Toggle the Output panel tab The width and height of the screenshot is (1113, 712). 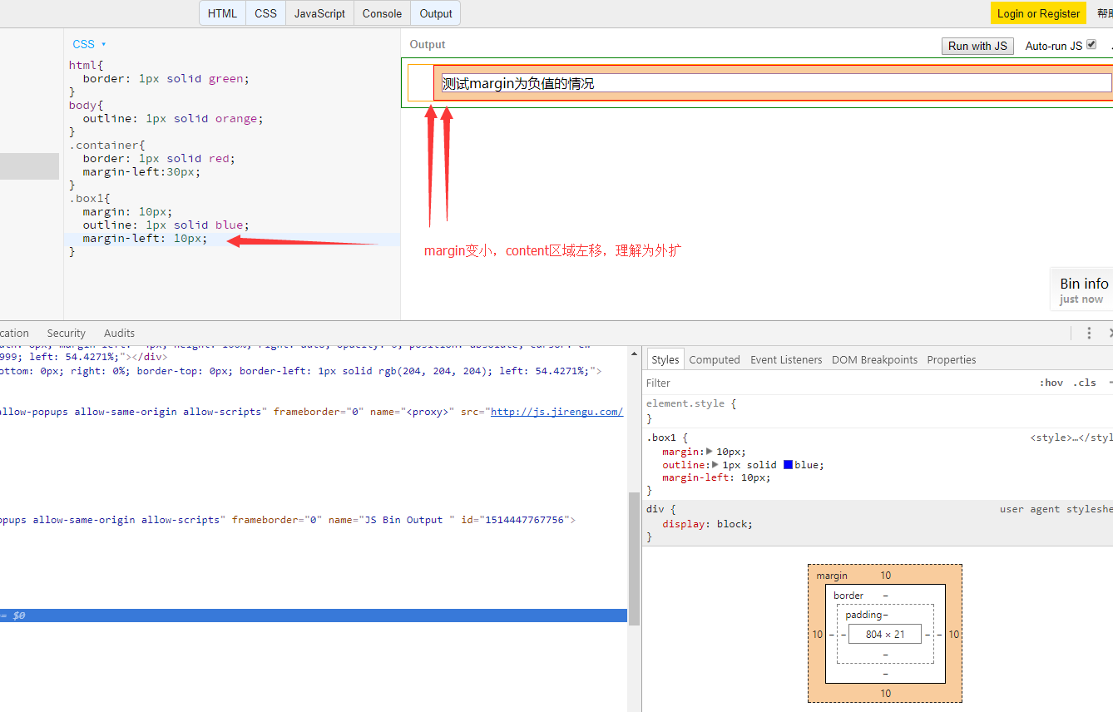(x=436, y=13)
